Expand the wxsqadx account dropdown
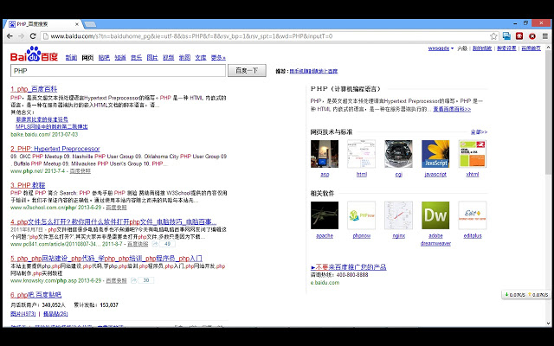 [441, 48]
